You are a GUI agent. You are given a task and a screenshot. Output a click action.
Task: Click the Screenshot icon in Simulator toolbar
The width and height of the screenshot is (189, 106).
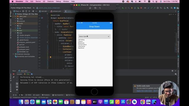coord(95,8)
